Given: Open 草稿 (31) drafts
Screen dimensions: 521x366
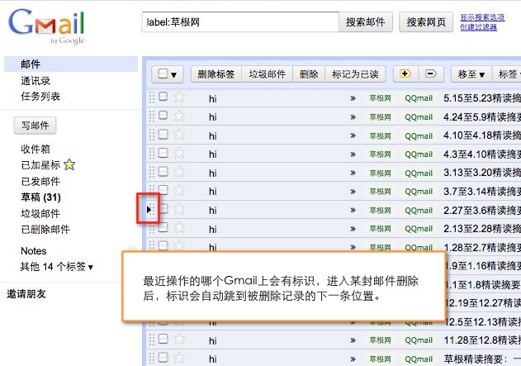Looking at the screenshot, I should point(40,197).
